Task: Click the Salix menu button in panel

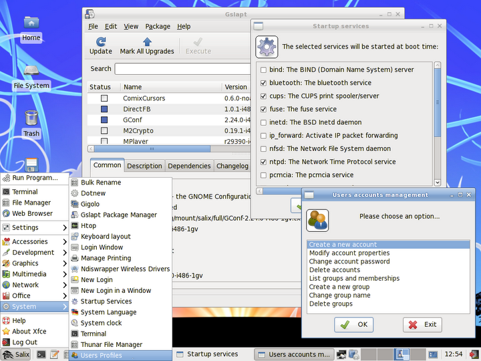Action: coord(17,354)
